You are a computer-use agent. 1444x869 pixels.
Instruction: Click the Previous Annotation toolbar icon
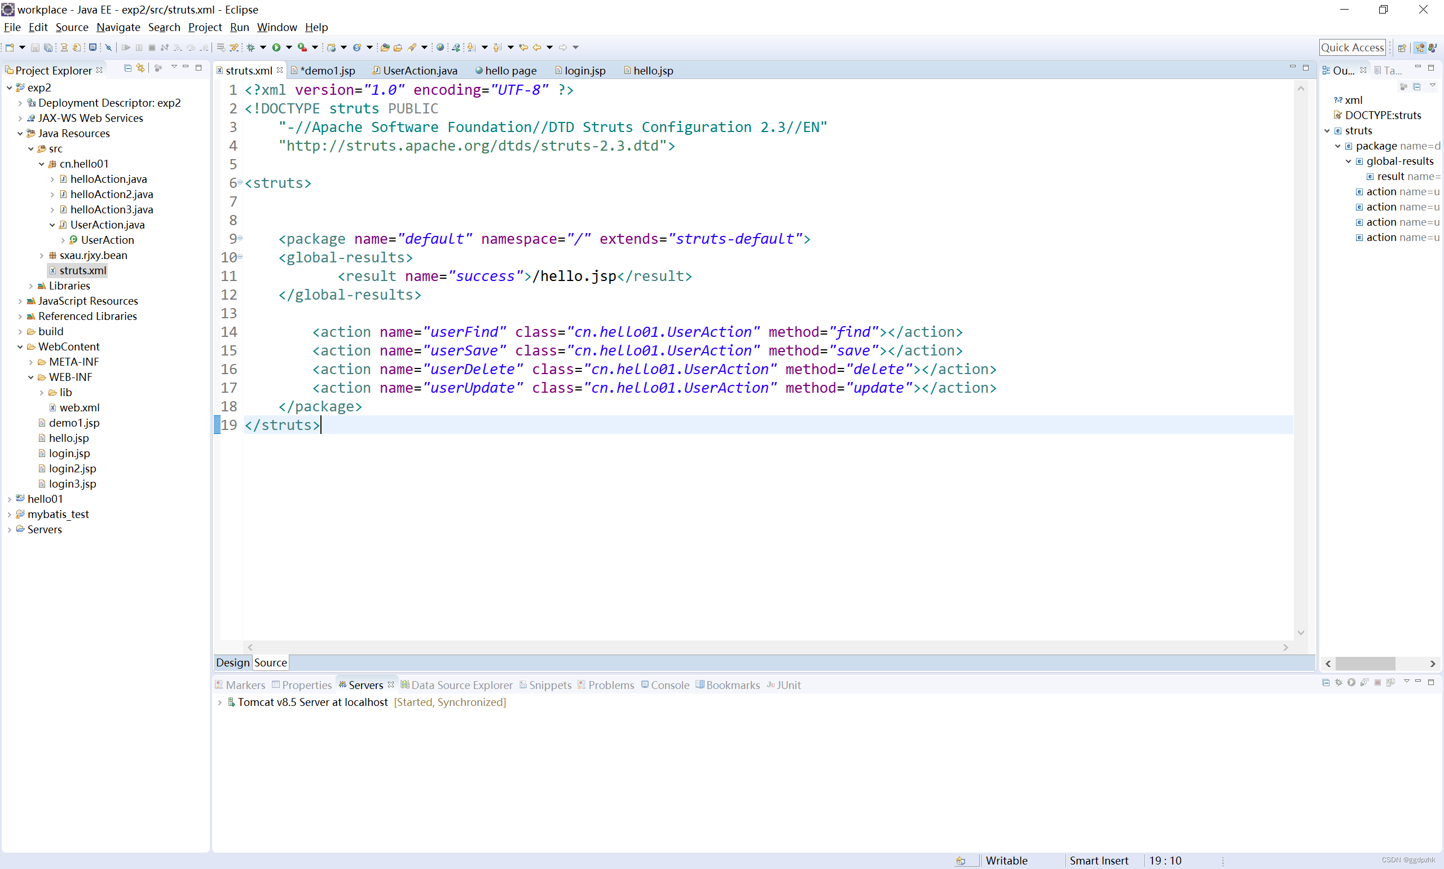(x=497, y=47)
